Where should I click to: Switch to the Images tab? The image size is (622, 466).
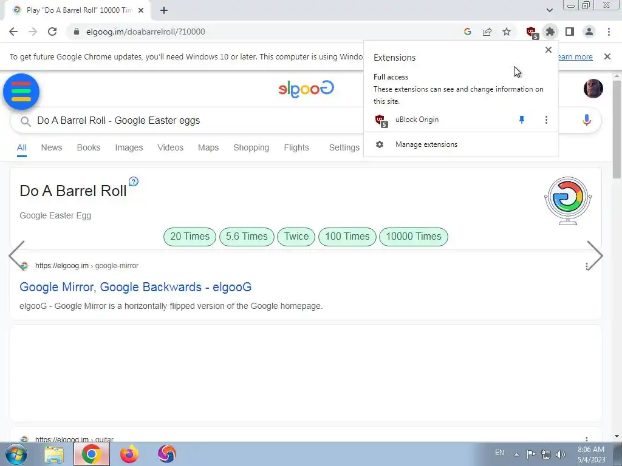129,147
